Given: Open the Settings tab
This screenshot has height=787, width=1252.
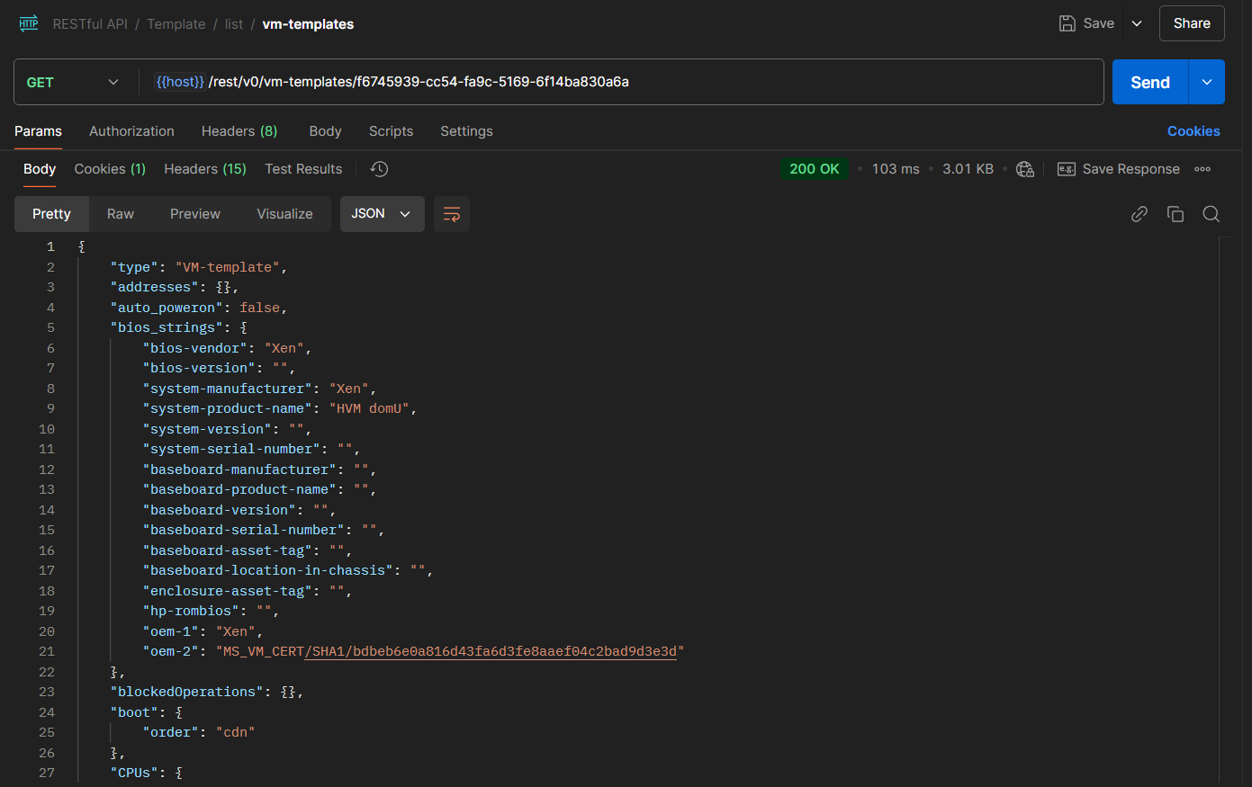Looking at the screenshot, I should pyautogui.click(x=466, y=131).
